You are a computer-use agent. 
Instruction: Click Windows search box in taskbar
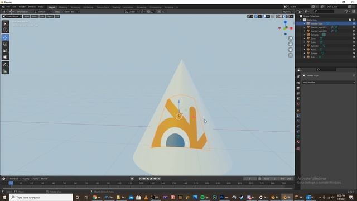click(x=41, y=197)
